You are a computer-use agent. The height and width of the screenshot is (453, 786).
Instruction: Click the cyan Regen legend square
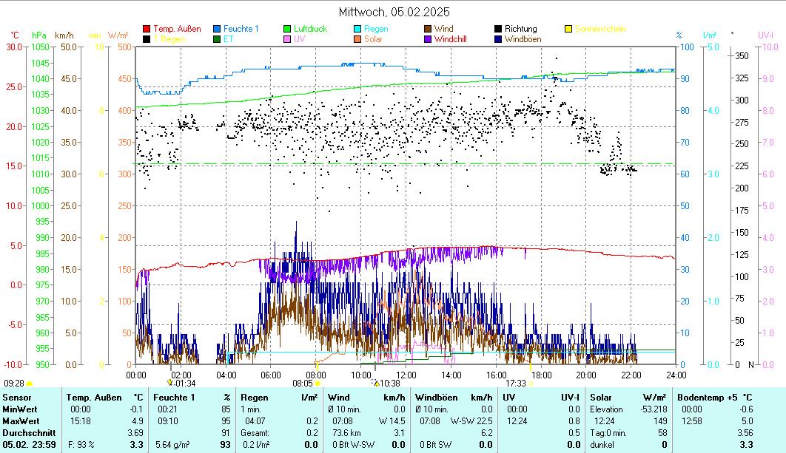tap(357, 29)
